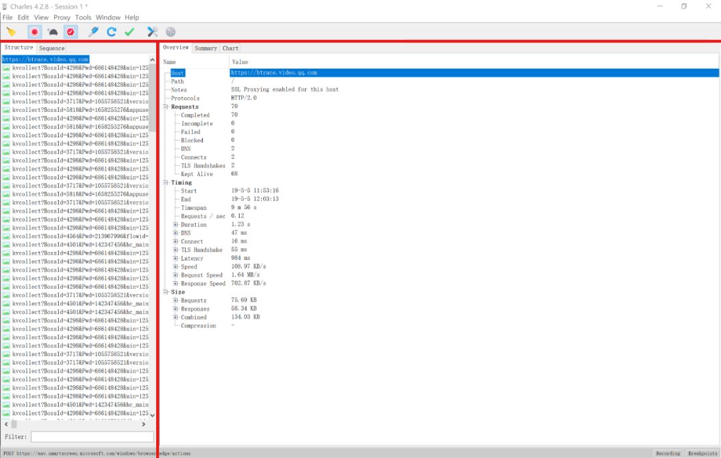
Task: Switch to the Structure tab
Action: pyautogui.click(x=19, y=47)
